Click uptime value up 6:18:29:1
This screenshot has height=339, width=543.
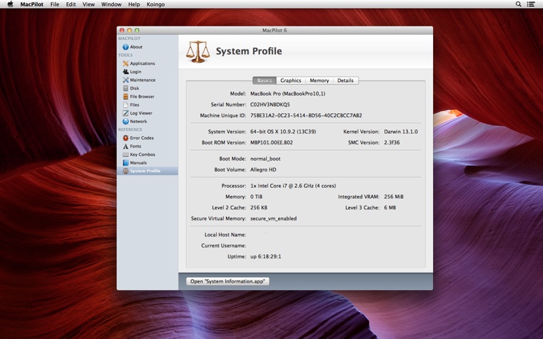[x=265, y=257]
